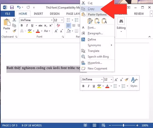Screen dimensions: 153x128
Task: Center align text in the ribbon
Action: point(74,26)
